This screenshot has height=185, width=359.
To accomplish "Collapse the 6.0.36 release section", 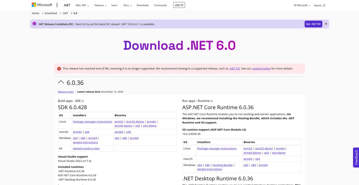I will [61, 82].
